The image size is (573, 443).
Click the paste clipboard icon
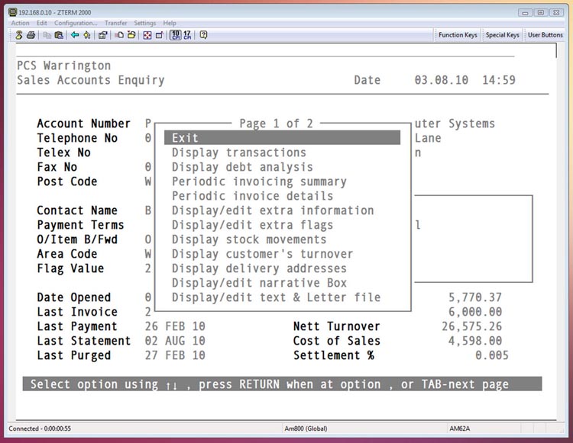click(59, 35)
